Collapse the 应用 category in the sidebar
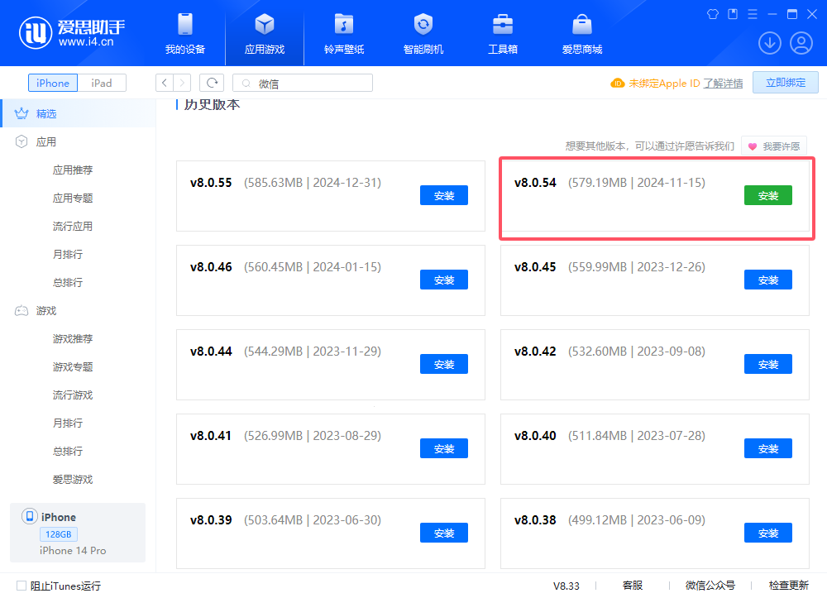This screenshot has height=598, width=827. (x=46, y=141)
